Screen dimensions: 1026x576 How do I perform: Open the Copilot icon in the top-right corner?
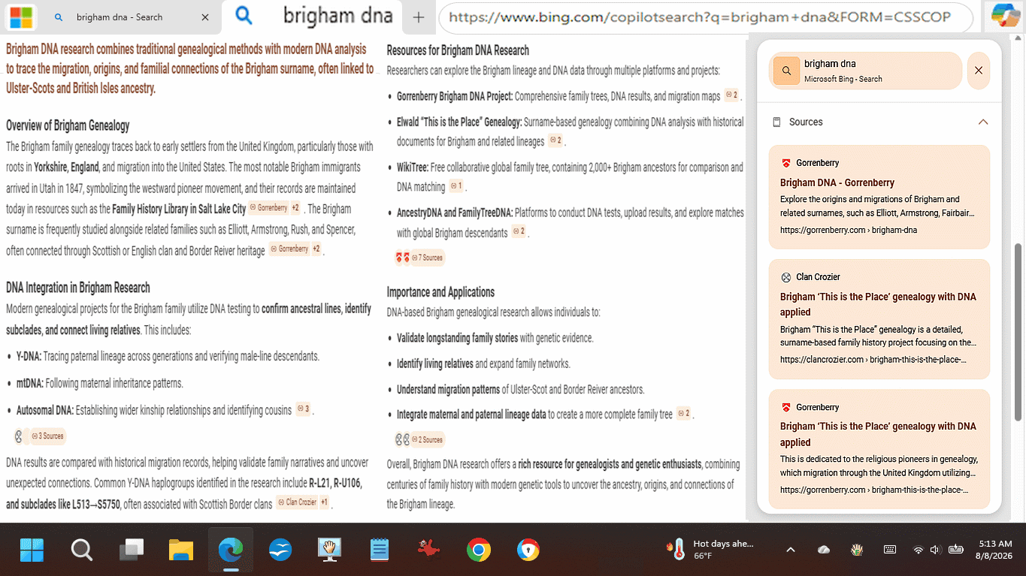tap(1005, 17)
